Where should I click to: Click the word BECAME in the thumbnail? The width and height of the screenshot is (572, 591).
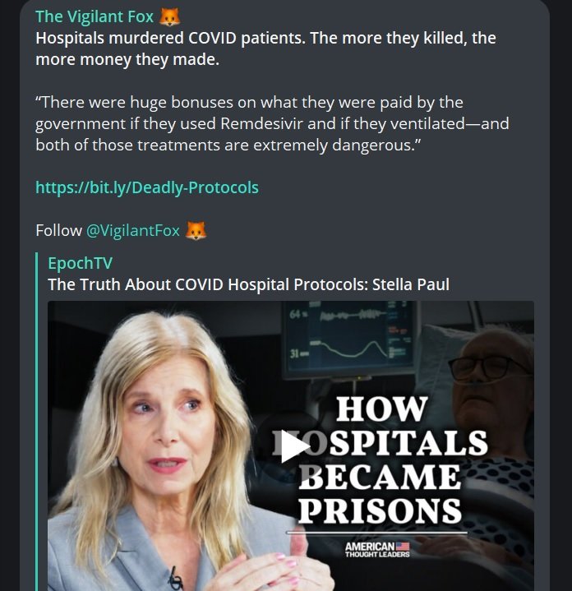click(x=380, y=477)
